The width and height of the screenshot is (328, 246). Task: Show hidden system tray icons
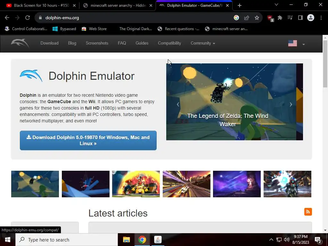click(x=271, y=240)
